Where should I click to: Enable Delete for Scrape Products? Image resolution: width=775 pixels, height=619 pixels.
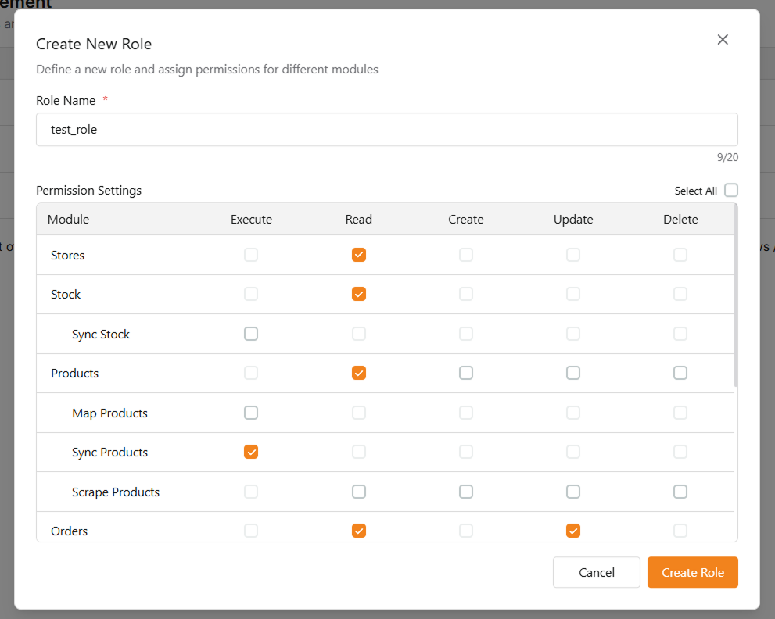pyautogui.click(x=680, y=492)
